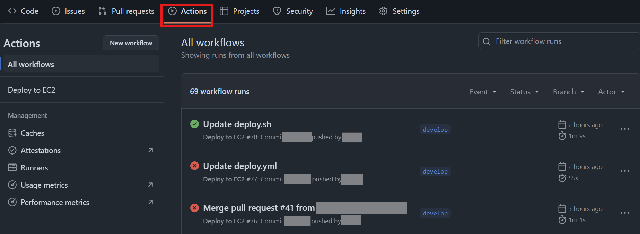640x234 pixels.
Task: Click the 1m 1s duration text
Action: [x=577, y=220]
